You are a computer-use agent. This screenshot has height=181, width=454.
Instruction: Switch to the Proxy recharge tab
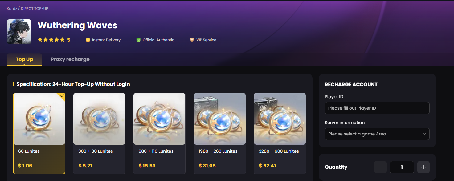(70, 59)
